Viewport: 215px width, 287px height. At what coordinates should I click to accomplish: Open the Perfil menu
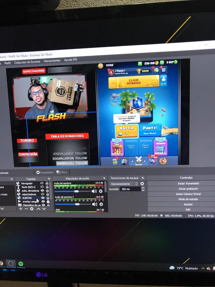[x=8, y=63]
